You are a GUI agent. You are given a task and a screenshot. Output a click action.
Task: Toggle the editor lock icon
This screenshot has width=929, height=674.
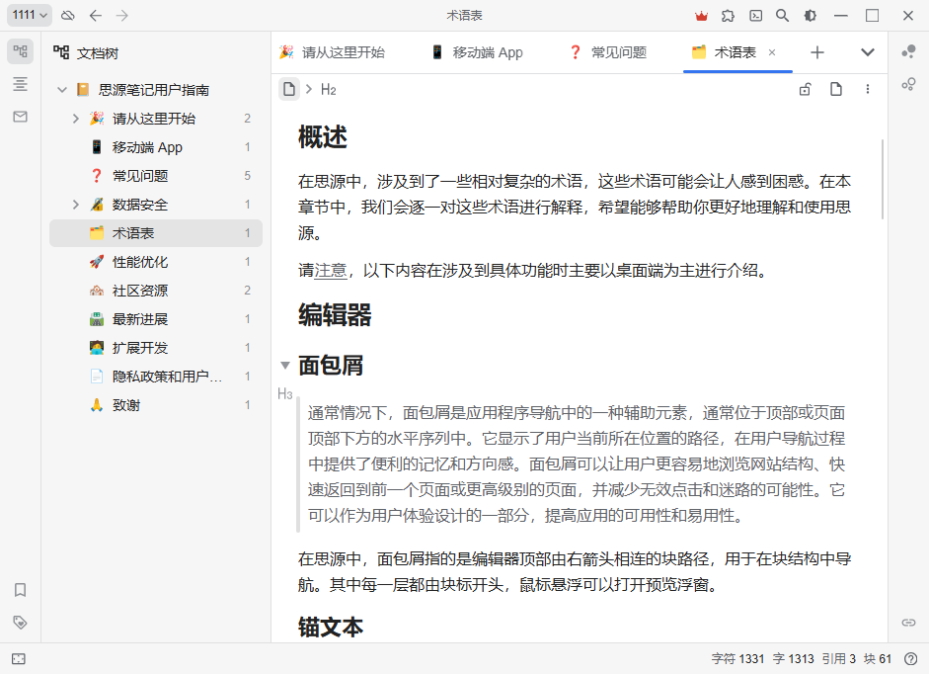(806, 90)
